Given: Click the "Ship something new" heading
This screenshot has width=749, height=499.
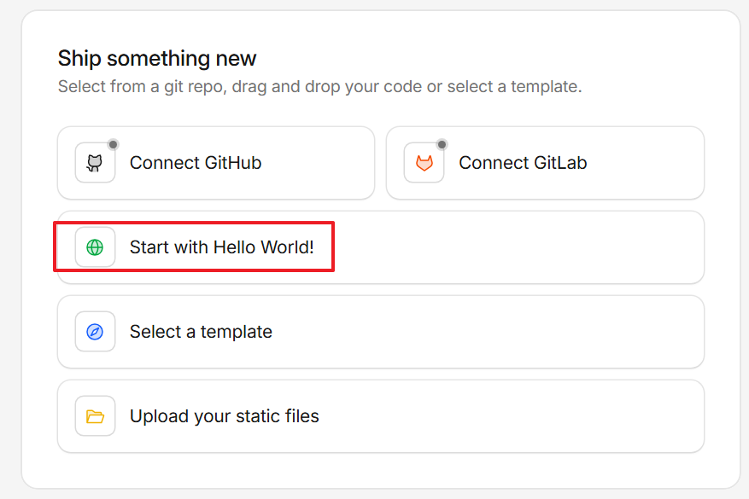Looking at the screenshot, I should (x=156, y=58).
